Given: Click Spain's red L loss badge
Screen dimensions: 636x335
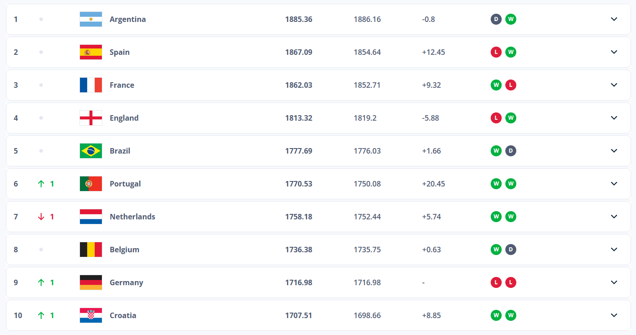Looking at the screenshot, I should click(x=496, y=52).
